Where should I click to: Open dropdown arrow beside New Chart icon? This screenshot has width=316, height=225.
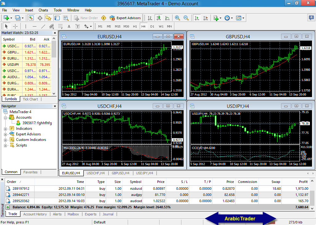[11, 18]
